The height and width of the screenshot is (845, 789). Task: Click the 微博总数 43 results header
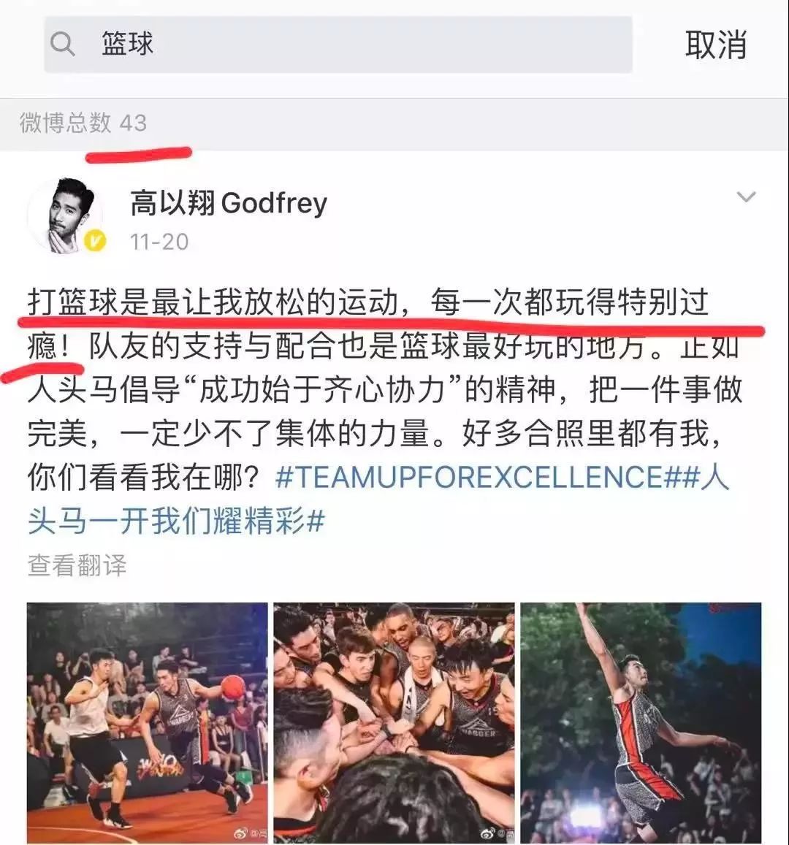(x=83, y=123)
